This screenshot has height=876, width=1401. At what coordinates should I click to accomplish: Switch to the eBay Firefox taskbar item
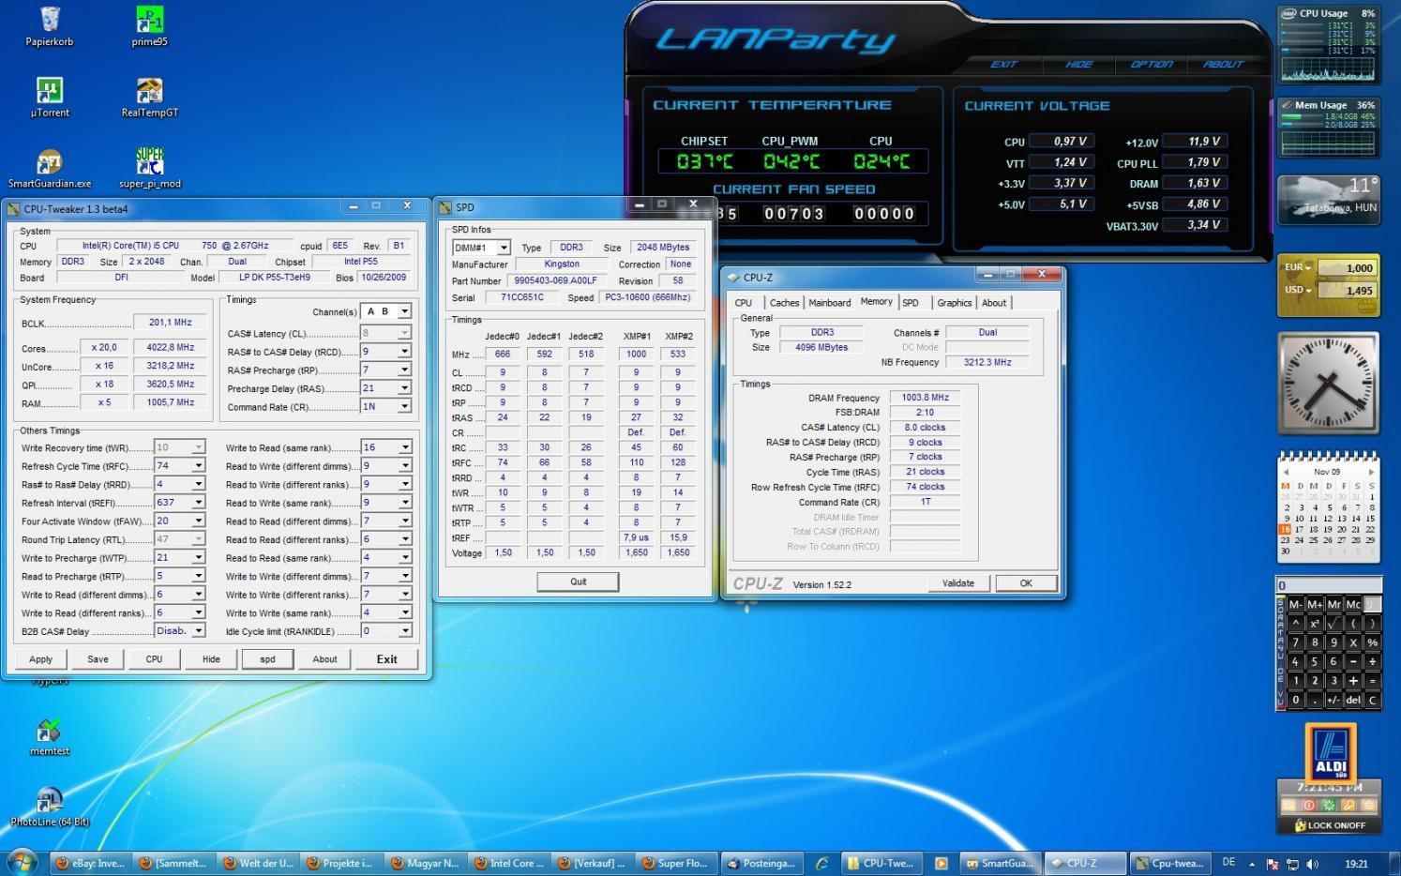click(90, 863)
